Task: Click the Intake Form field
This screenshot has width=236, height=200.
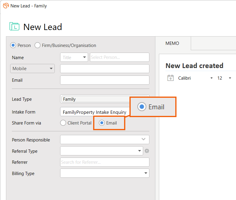Action: pyautogui.click(x=95, y=112)
